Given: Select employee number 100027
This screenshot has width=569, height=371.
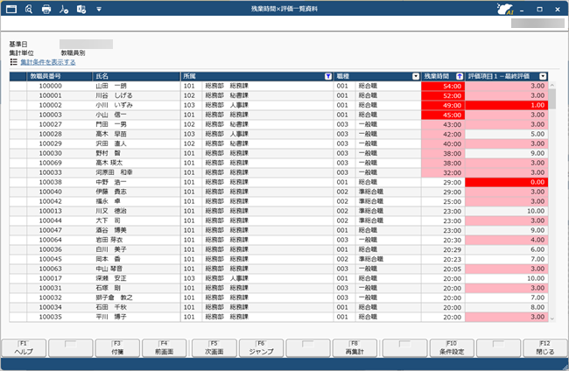Looking at the screenshot, I should (51, 124).
